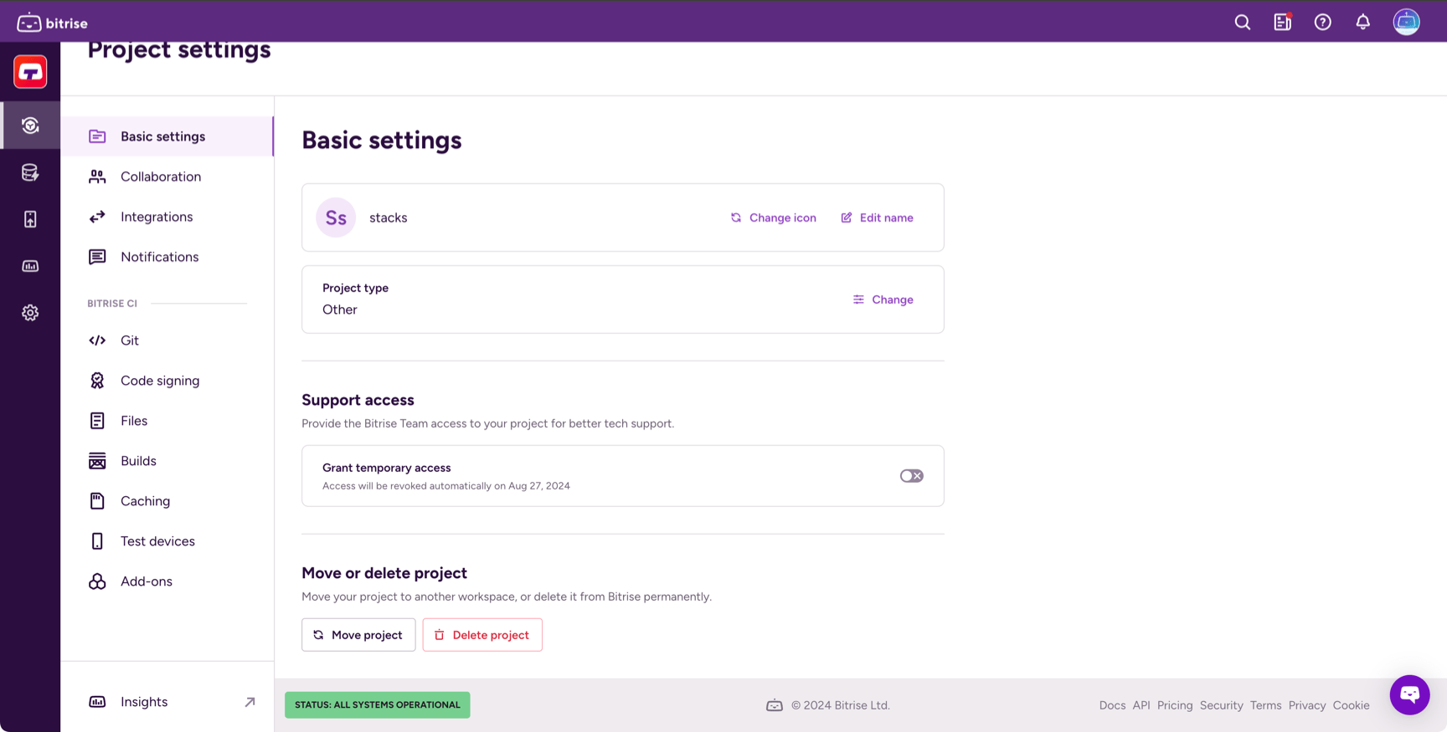This screenshot has height=732, width=1447.
Task: Click Change icon for stacks project
Action: point(773,218)
